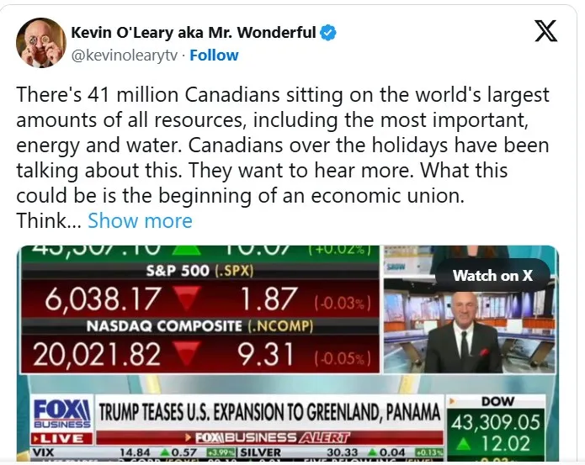The width and height of the screenshot is (585, 465).
Task: Click the Kevin O'Leary aka Mr. Wonderful name
Action: 193,34
